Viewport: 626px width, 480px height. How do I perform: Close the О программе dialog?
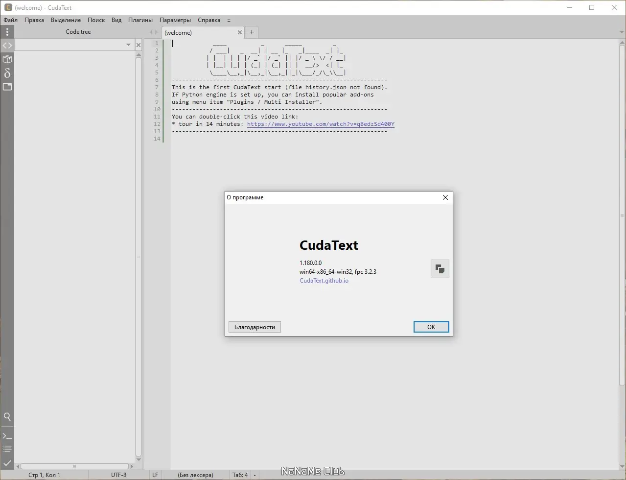pos(445,197)
